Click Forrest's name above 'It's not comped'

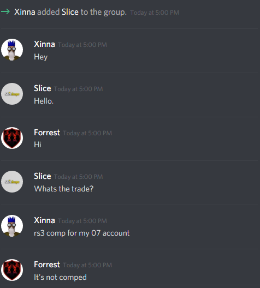click(x=47, y=265)
